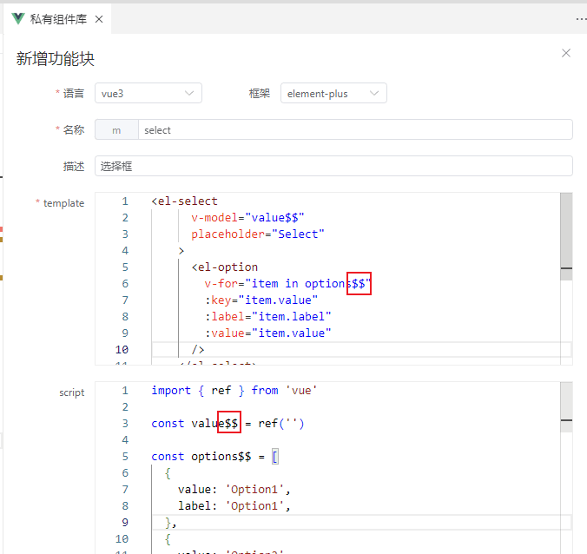Click the placeholder="Select" template line

coord(257,234)
